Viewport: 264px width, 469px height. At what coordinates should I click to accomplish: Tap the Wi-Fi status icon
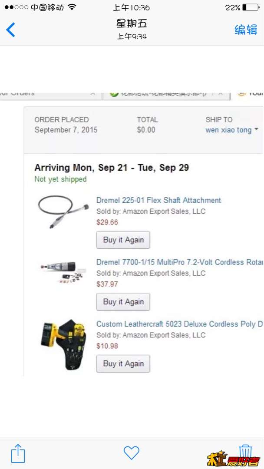[x=72, y=7]
